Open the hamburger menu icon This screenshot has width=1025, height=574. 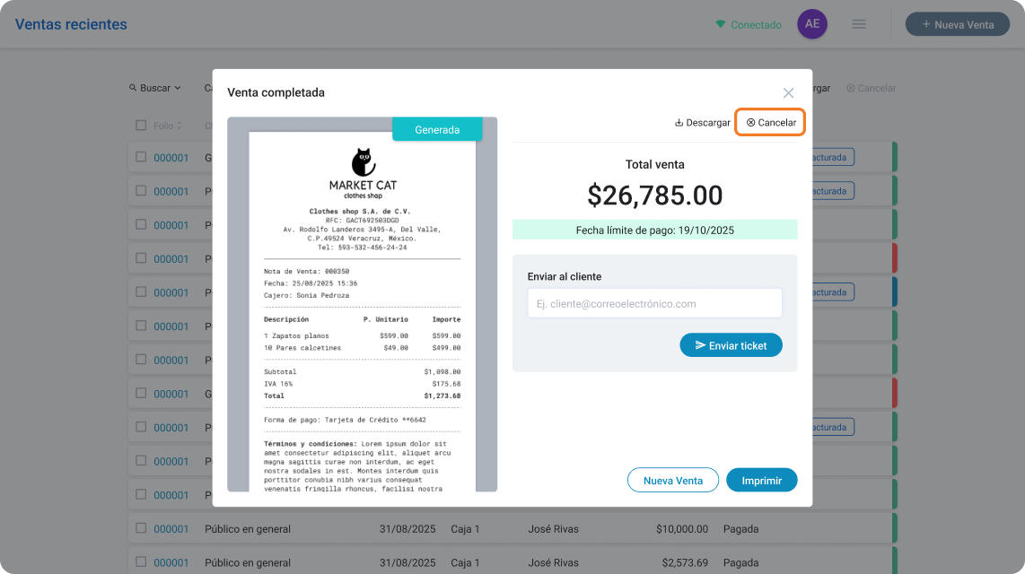[859, 24]
